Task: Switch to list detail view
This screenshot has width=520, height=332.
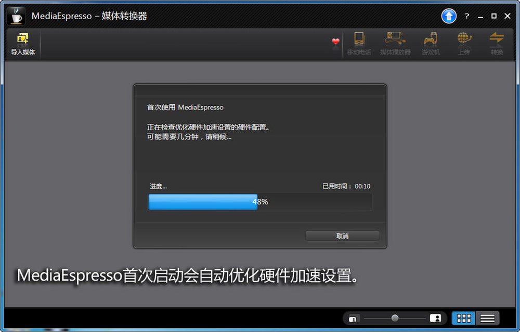Action: (487, 319)
